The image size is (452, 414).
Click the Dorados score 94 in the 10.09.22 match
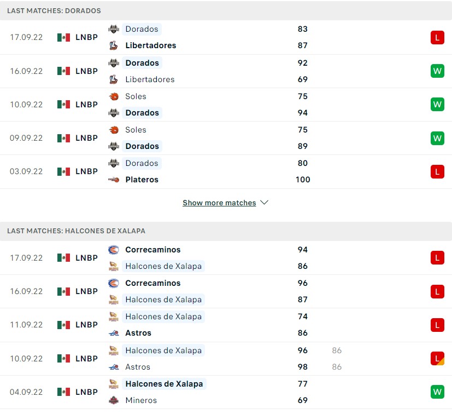point(303,113)
